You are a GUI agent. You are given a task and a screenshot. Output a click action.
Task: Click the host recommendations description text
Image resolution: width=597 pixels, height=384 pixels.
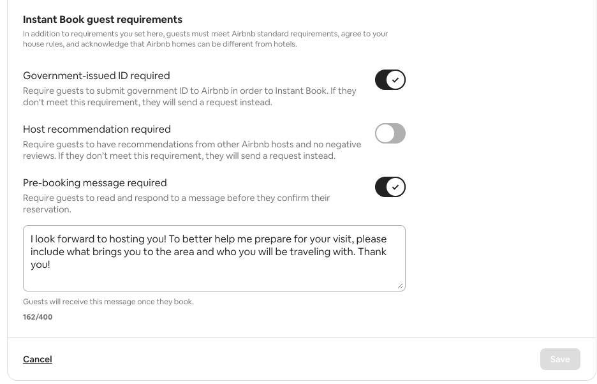pos(192,150)
